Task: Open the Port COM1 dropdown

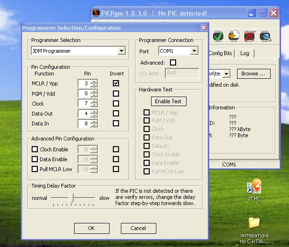Action: pyautogui.click(x=194, y=50)
